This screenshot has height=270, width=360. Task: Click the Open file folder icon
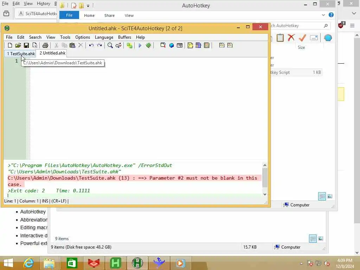pyautogui.click(x=18, y=45)
